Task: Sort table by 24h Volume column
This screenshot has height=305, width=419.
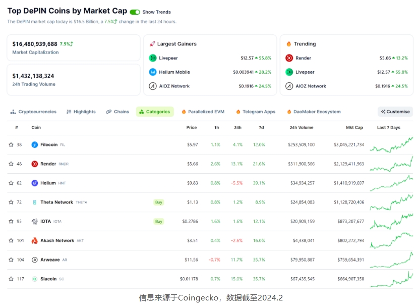Action: pyautogui.click(x=302, y=128)
